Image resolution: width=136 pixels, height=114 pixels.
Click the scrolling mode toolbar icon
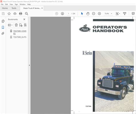pos(125,14)
